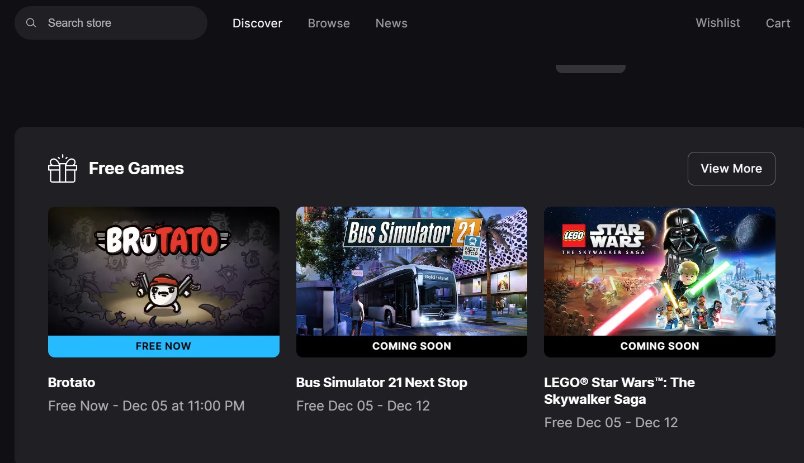This screenshot has height=463, width=804.
Task: Open the Cart link
Action: coord(778,23)
